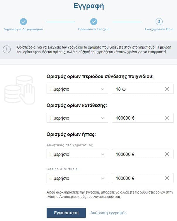Viewport: 177px width, 221px height.
Task: Open the session period Ημερήσιο dropdown
Action: [x=77, y=89]
